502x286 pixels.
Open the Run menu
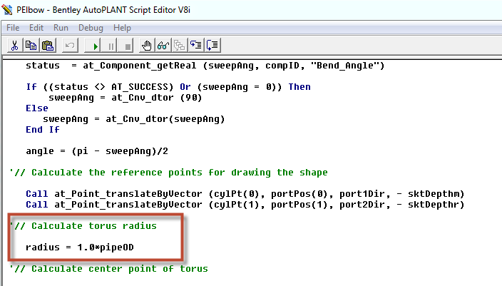pyautogui.click(x=61, y=28)
